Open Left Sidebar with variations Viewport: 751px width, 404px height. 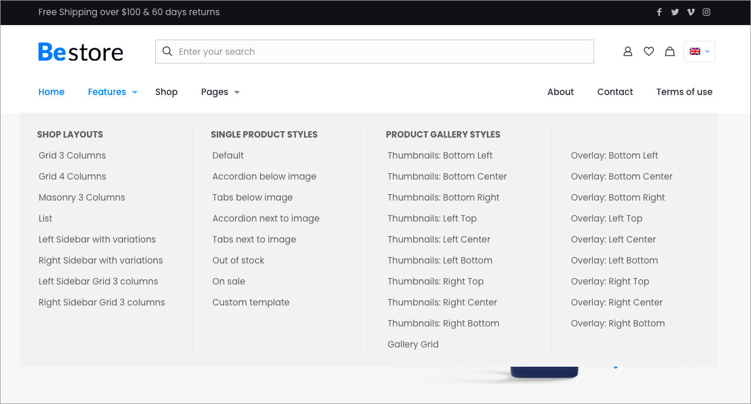97,239
